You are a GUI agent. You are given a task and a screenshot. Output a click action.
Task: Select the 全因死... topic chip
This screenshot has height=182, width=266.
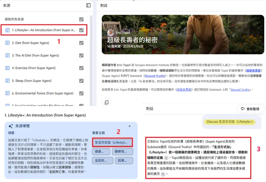tap(103, 160)
